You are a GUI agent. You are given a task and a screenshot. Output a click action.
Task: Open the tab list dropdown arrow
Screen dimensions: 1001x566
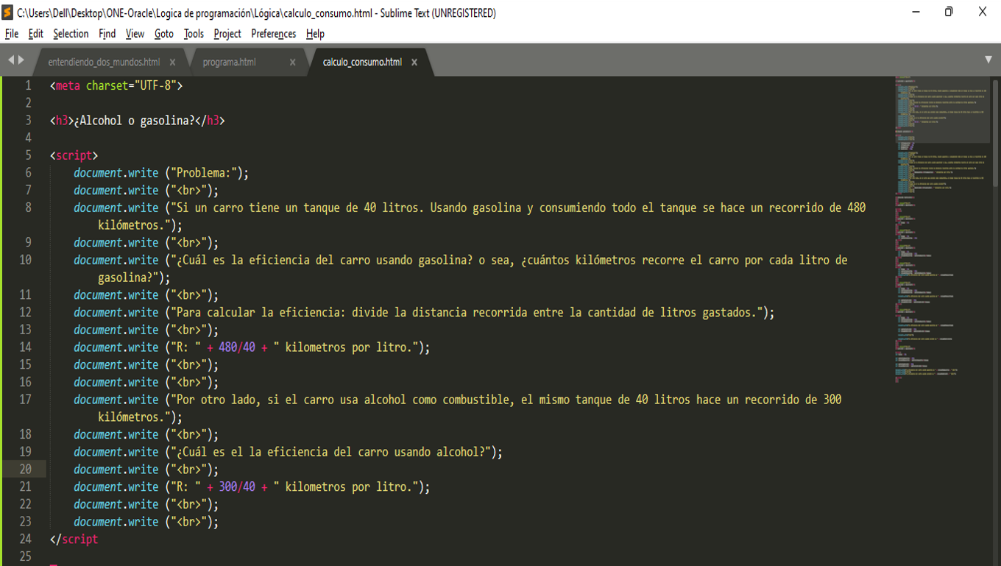[x=988, y=60]
